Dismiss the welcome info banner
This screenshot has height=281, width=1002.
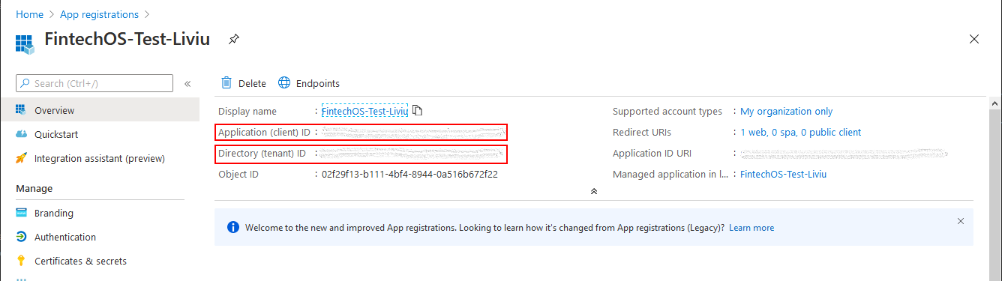961,221
